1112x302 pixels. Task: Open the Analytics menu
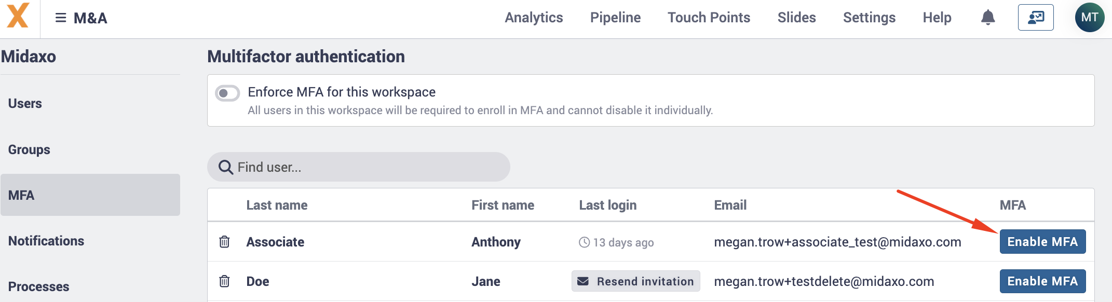click(534, 18)
